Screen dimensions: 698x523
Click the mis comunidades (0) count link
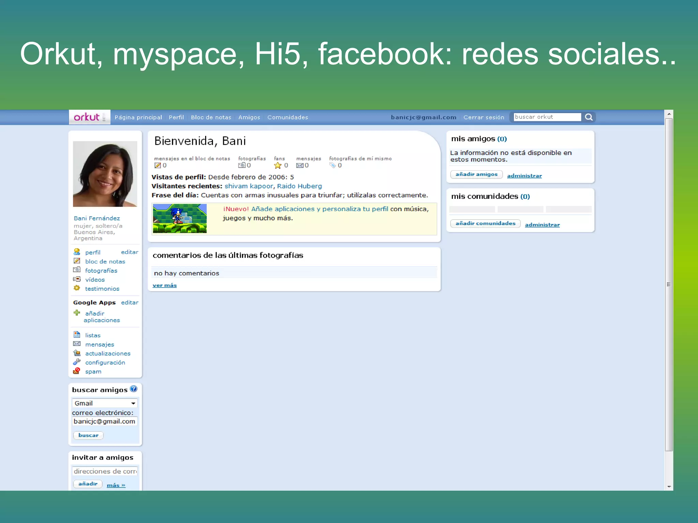(525, 196)
